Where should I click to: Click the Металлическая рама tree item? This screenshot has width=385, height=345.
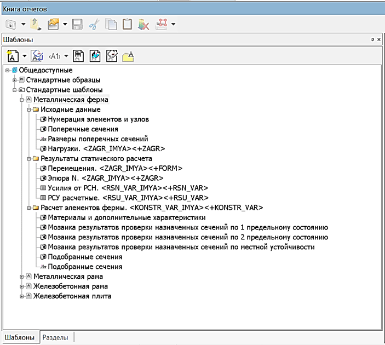(68, 277)
